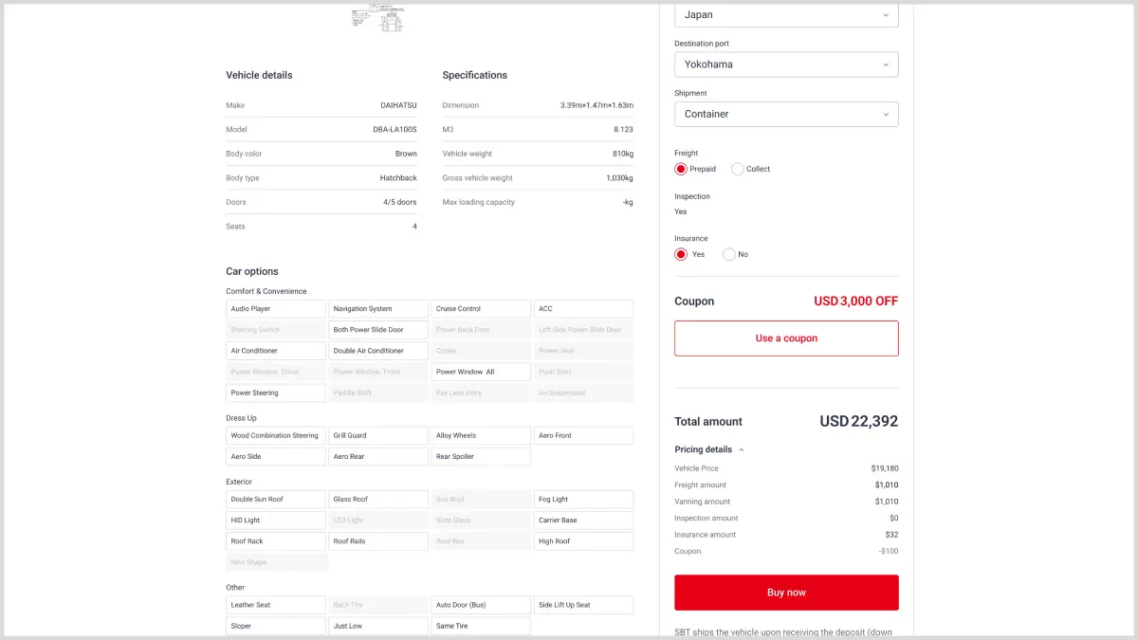Click the vehicle dimensions diagram at the top

point(378,17)
